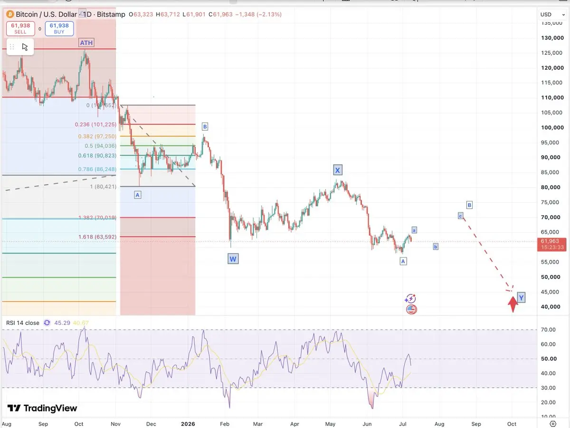570x428 pixels.
Task: Click the BUY 61,938 button
Action: pos(59,29)
